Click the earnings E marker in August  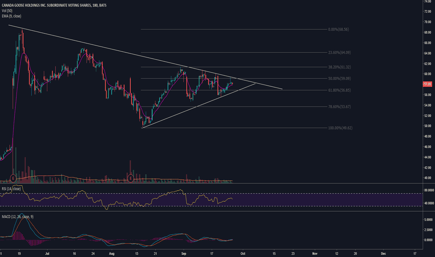(131, 178)
